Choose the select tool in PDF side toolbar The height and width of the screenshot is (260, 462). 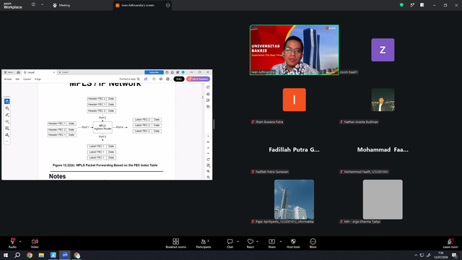click(7, 101)
